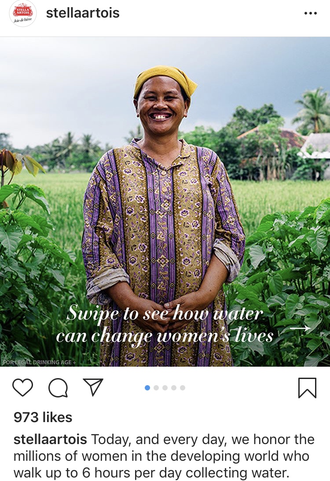Open comments with the speech bubble icon
The width and height of the screenshot is (330, 481).
(59, 388)
